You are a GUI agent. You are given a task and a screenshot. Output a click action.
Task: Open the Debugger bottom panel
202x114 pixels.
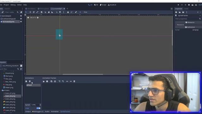[38, 111]
